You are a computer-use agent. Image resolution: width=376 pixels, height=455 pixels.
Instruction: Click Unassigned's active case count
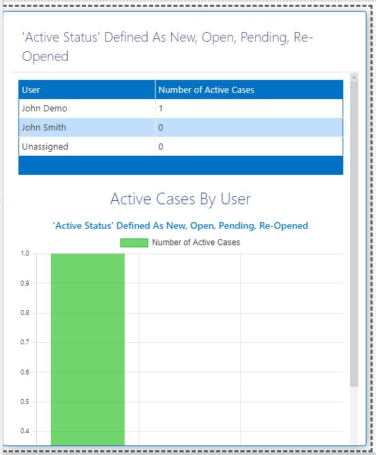point(160,146)
